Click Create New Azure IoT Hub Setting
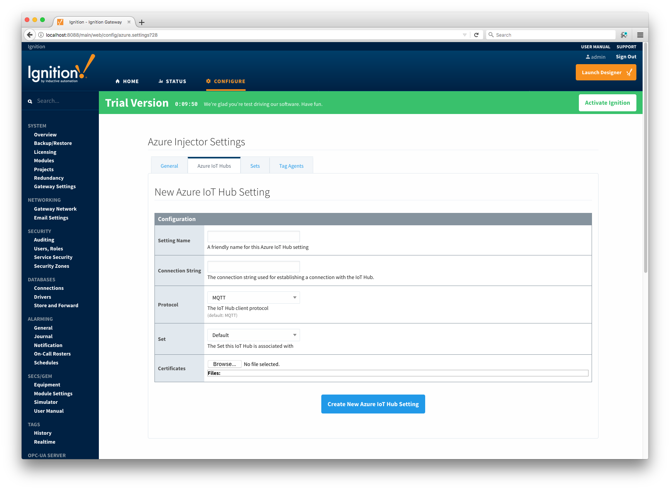Viewport: 670px width, 490px height. 373,404
